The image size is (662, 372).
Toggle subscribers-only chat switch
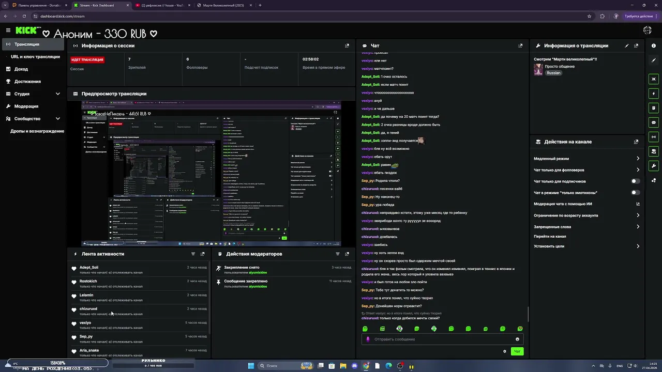(636, 181)
